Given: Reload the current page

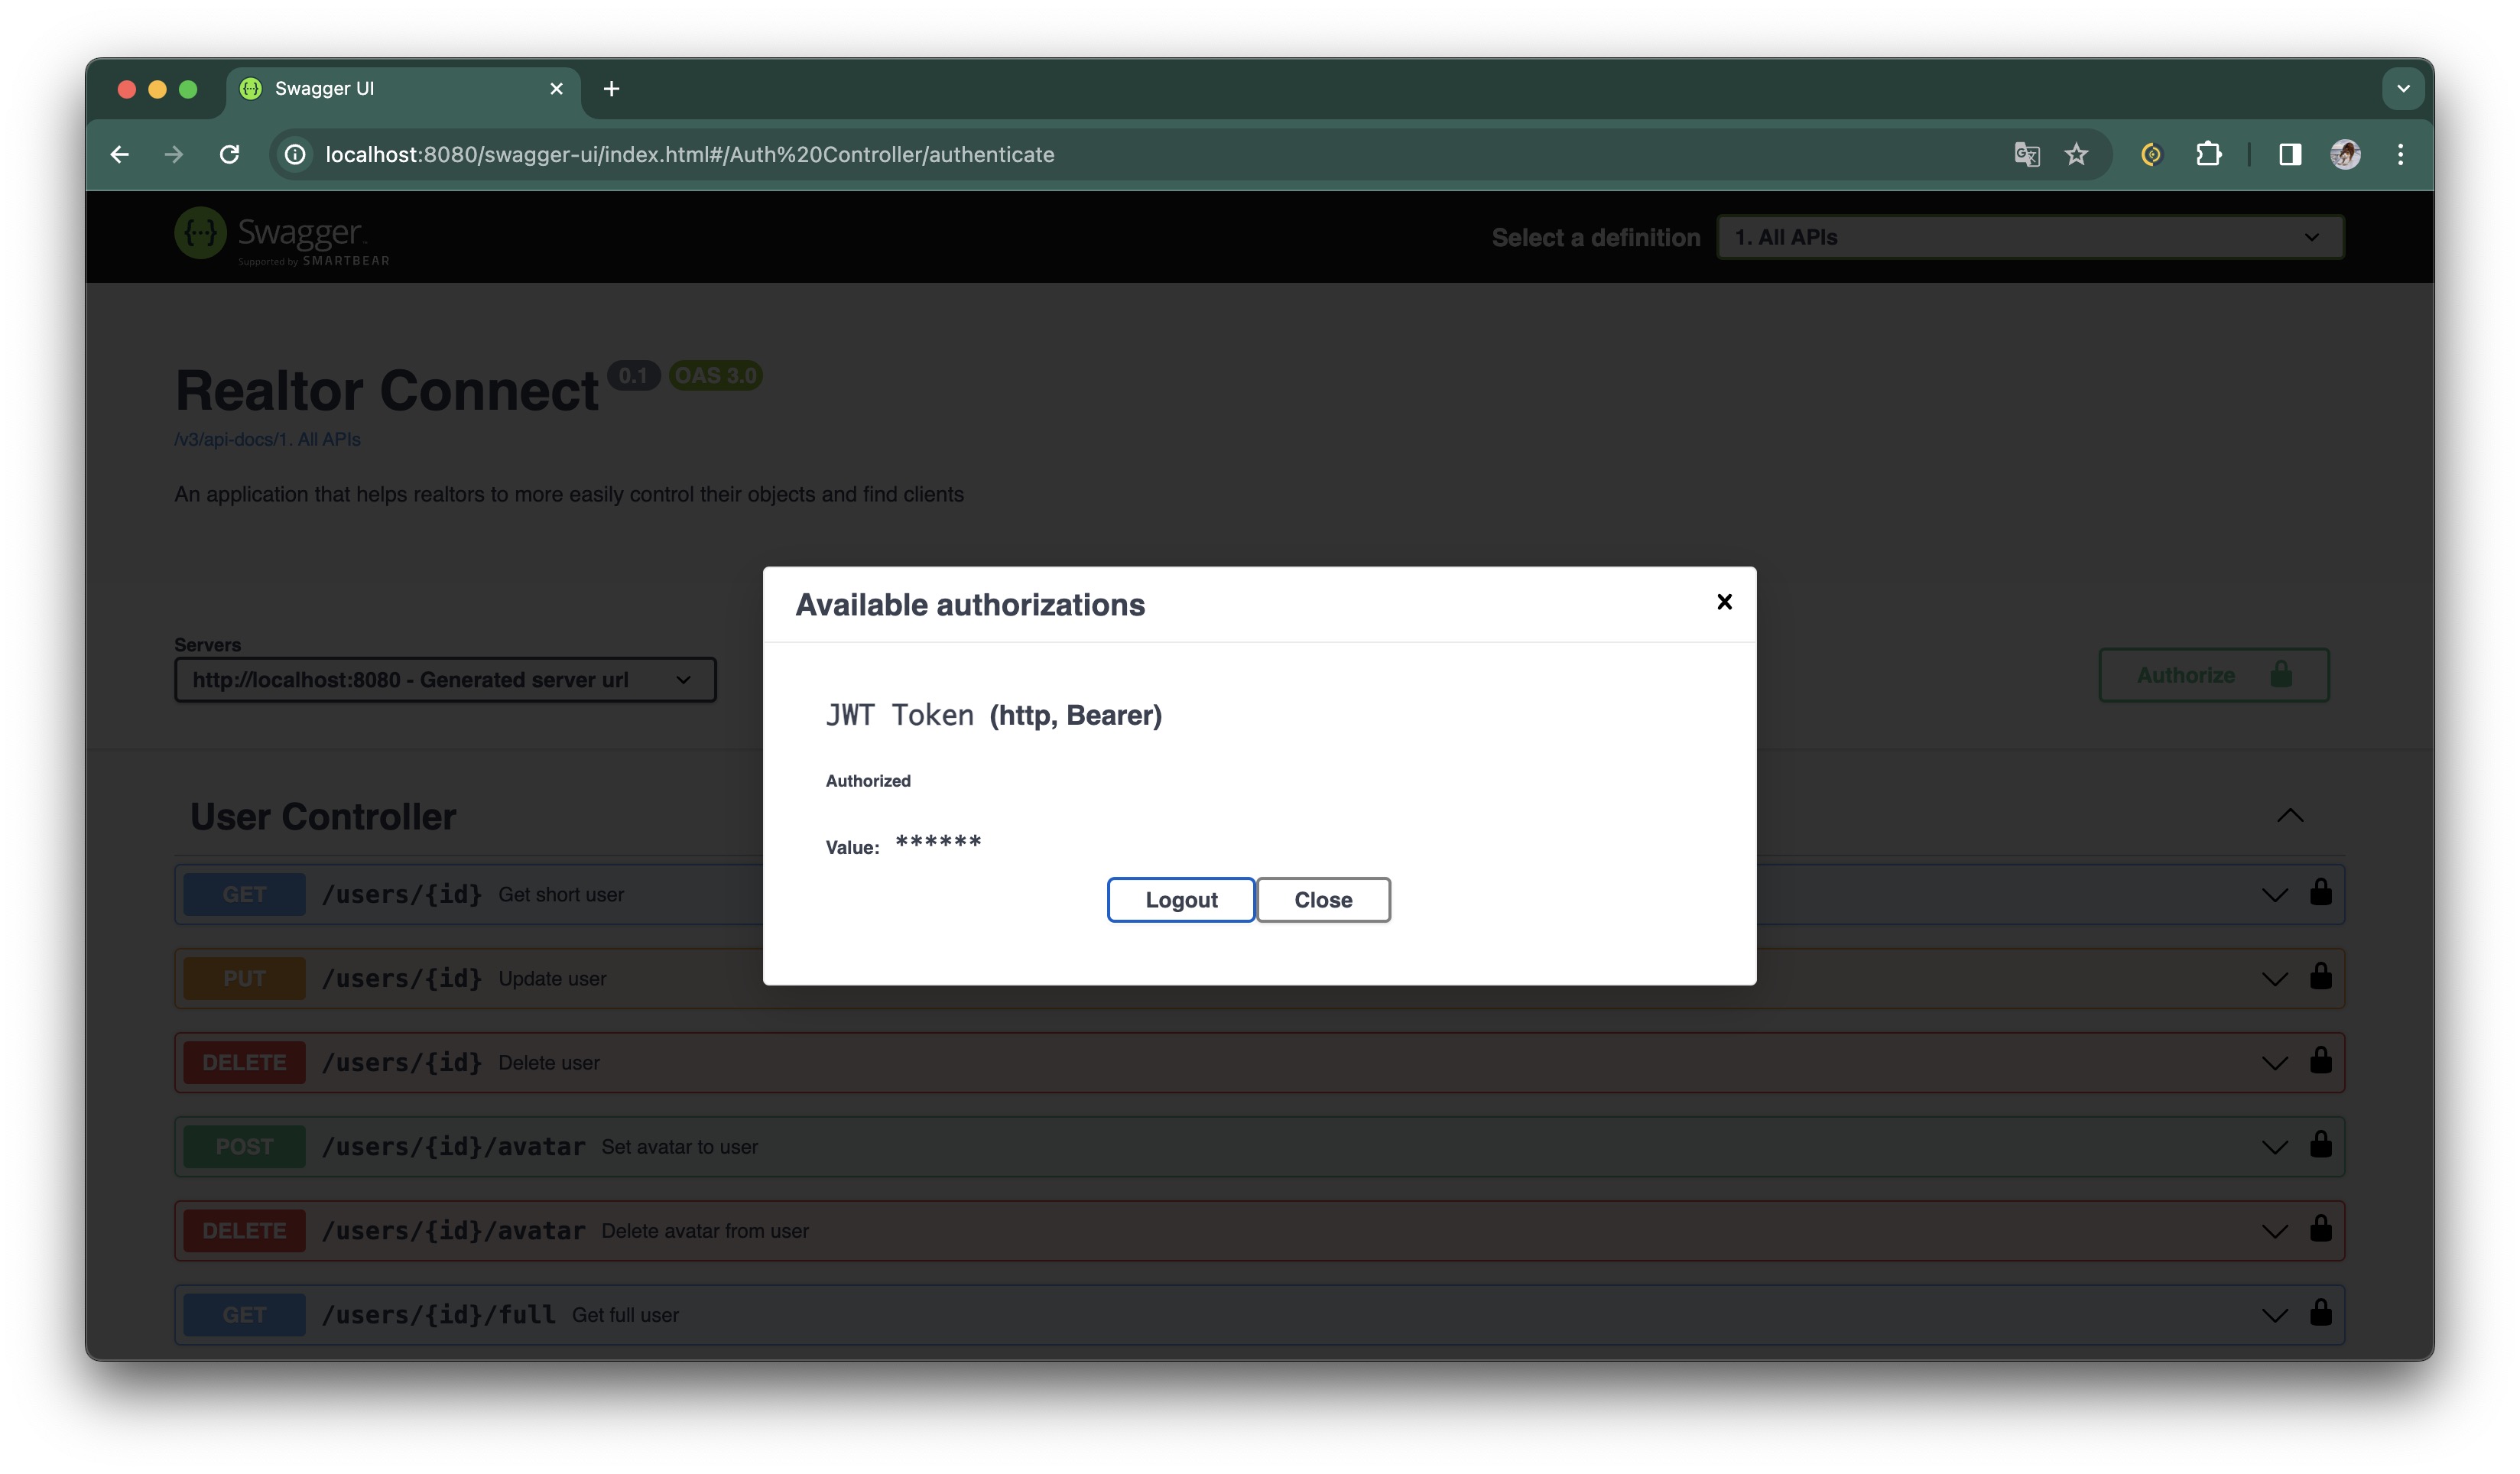Looking at the screenshot, I should point(229,154).
